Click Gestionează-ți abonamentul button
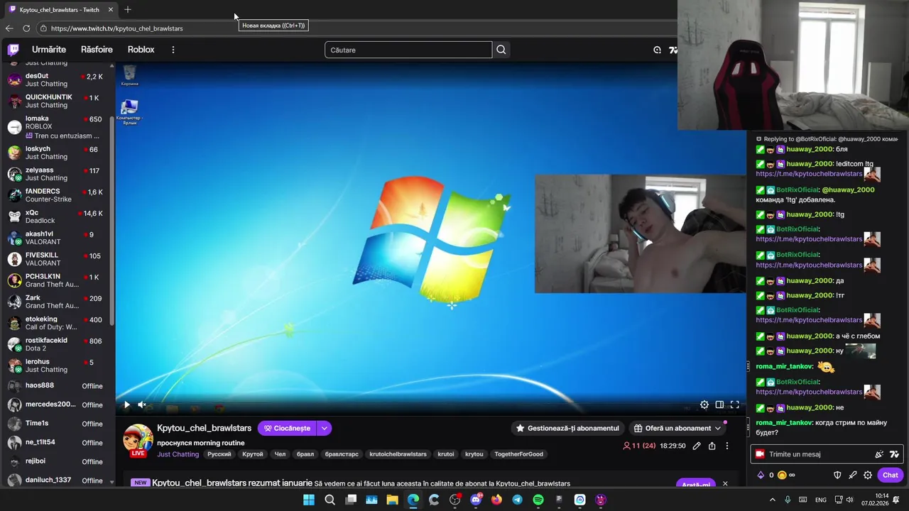 (x=567, y=428)
